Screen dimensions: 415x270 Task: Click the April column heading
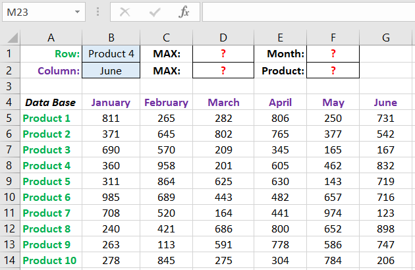pyautogui.click(x=280, y=102)
